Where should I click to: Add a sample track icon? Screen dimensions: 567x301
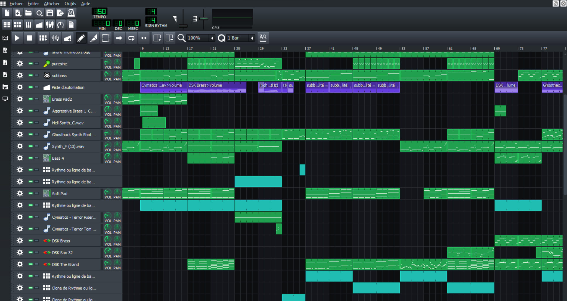coord(55,38)
